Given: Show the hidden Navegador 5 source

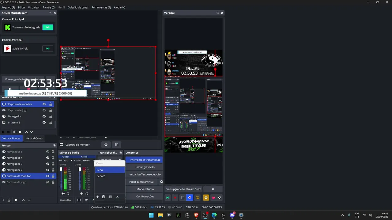Looking at the screenshot, I should 48,152.
